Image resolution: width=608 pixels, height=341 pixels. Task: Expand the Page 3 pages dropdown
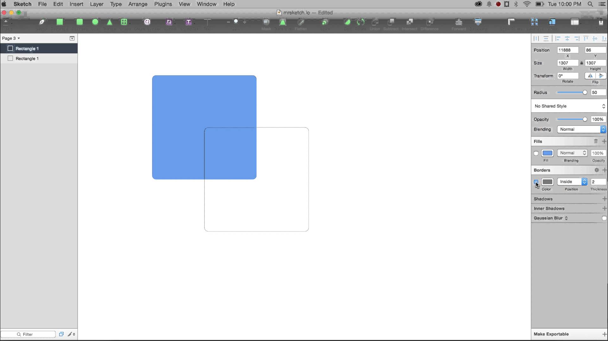coord(11,38)
